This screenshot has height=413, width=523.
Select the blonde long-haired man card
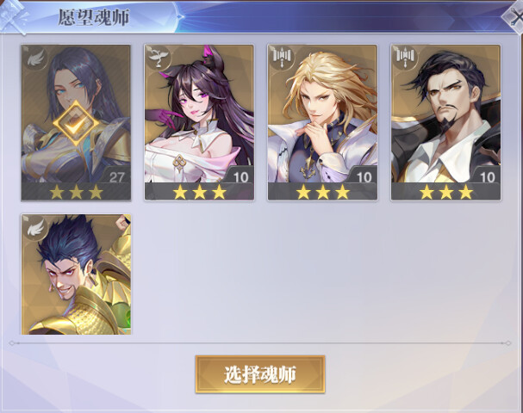pyautogui.click(x=322, y=122)
